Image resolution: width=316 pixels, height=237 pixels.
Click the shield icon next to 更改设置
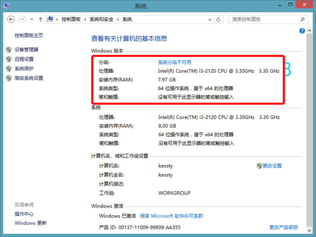tap(259, 166)
